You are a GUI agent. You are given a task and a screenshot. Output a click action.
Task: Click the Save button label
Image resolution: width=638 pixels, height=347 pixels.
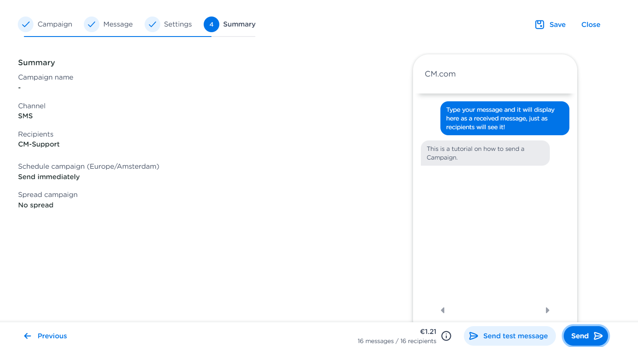coord(557,25)
